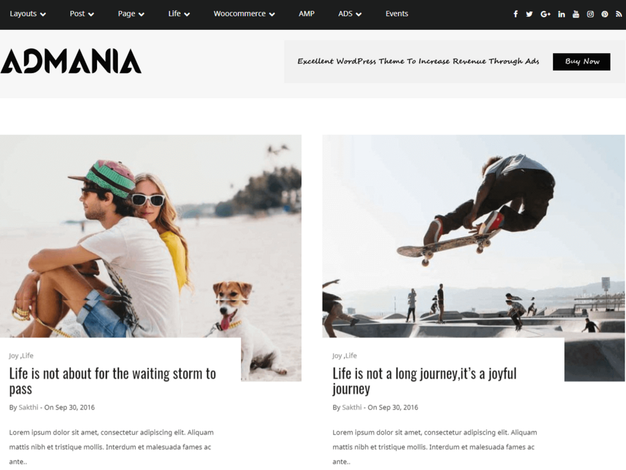The image size is (626, 470).
Task: Select the Events menu item
Action: tap(397, 14)
